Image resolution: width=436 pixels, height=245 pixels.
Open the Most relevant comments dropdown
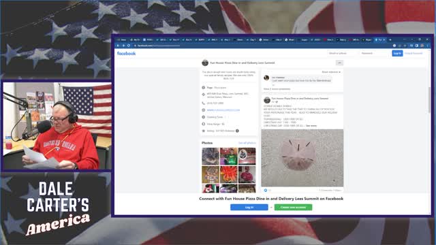coord(331,72)
